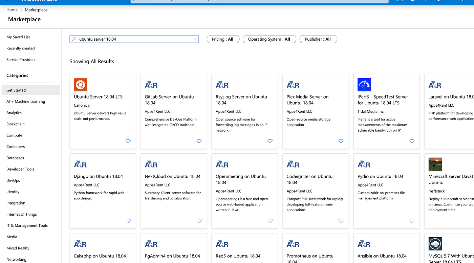
Task: Toggle the heart on the Pydio card
Action: pos(412,221)
